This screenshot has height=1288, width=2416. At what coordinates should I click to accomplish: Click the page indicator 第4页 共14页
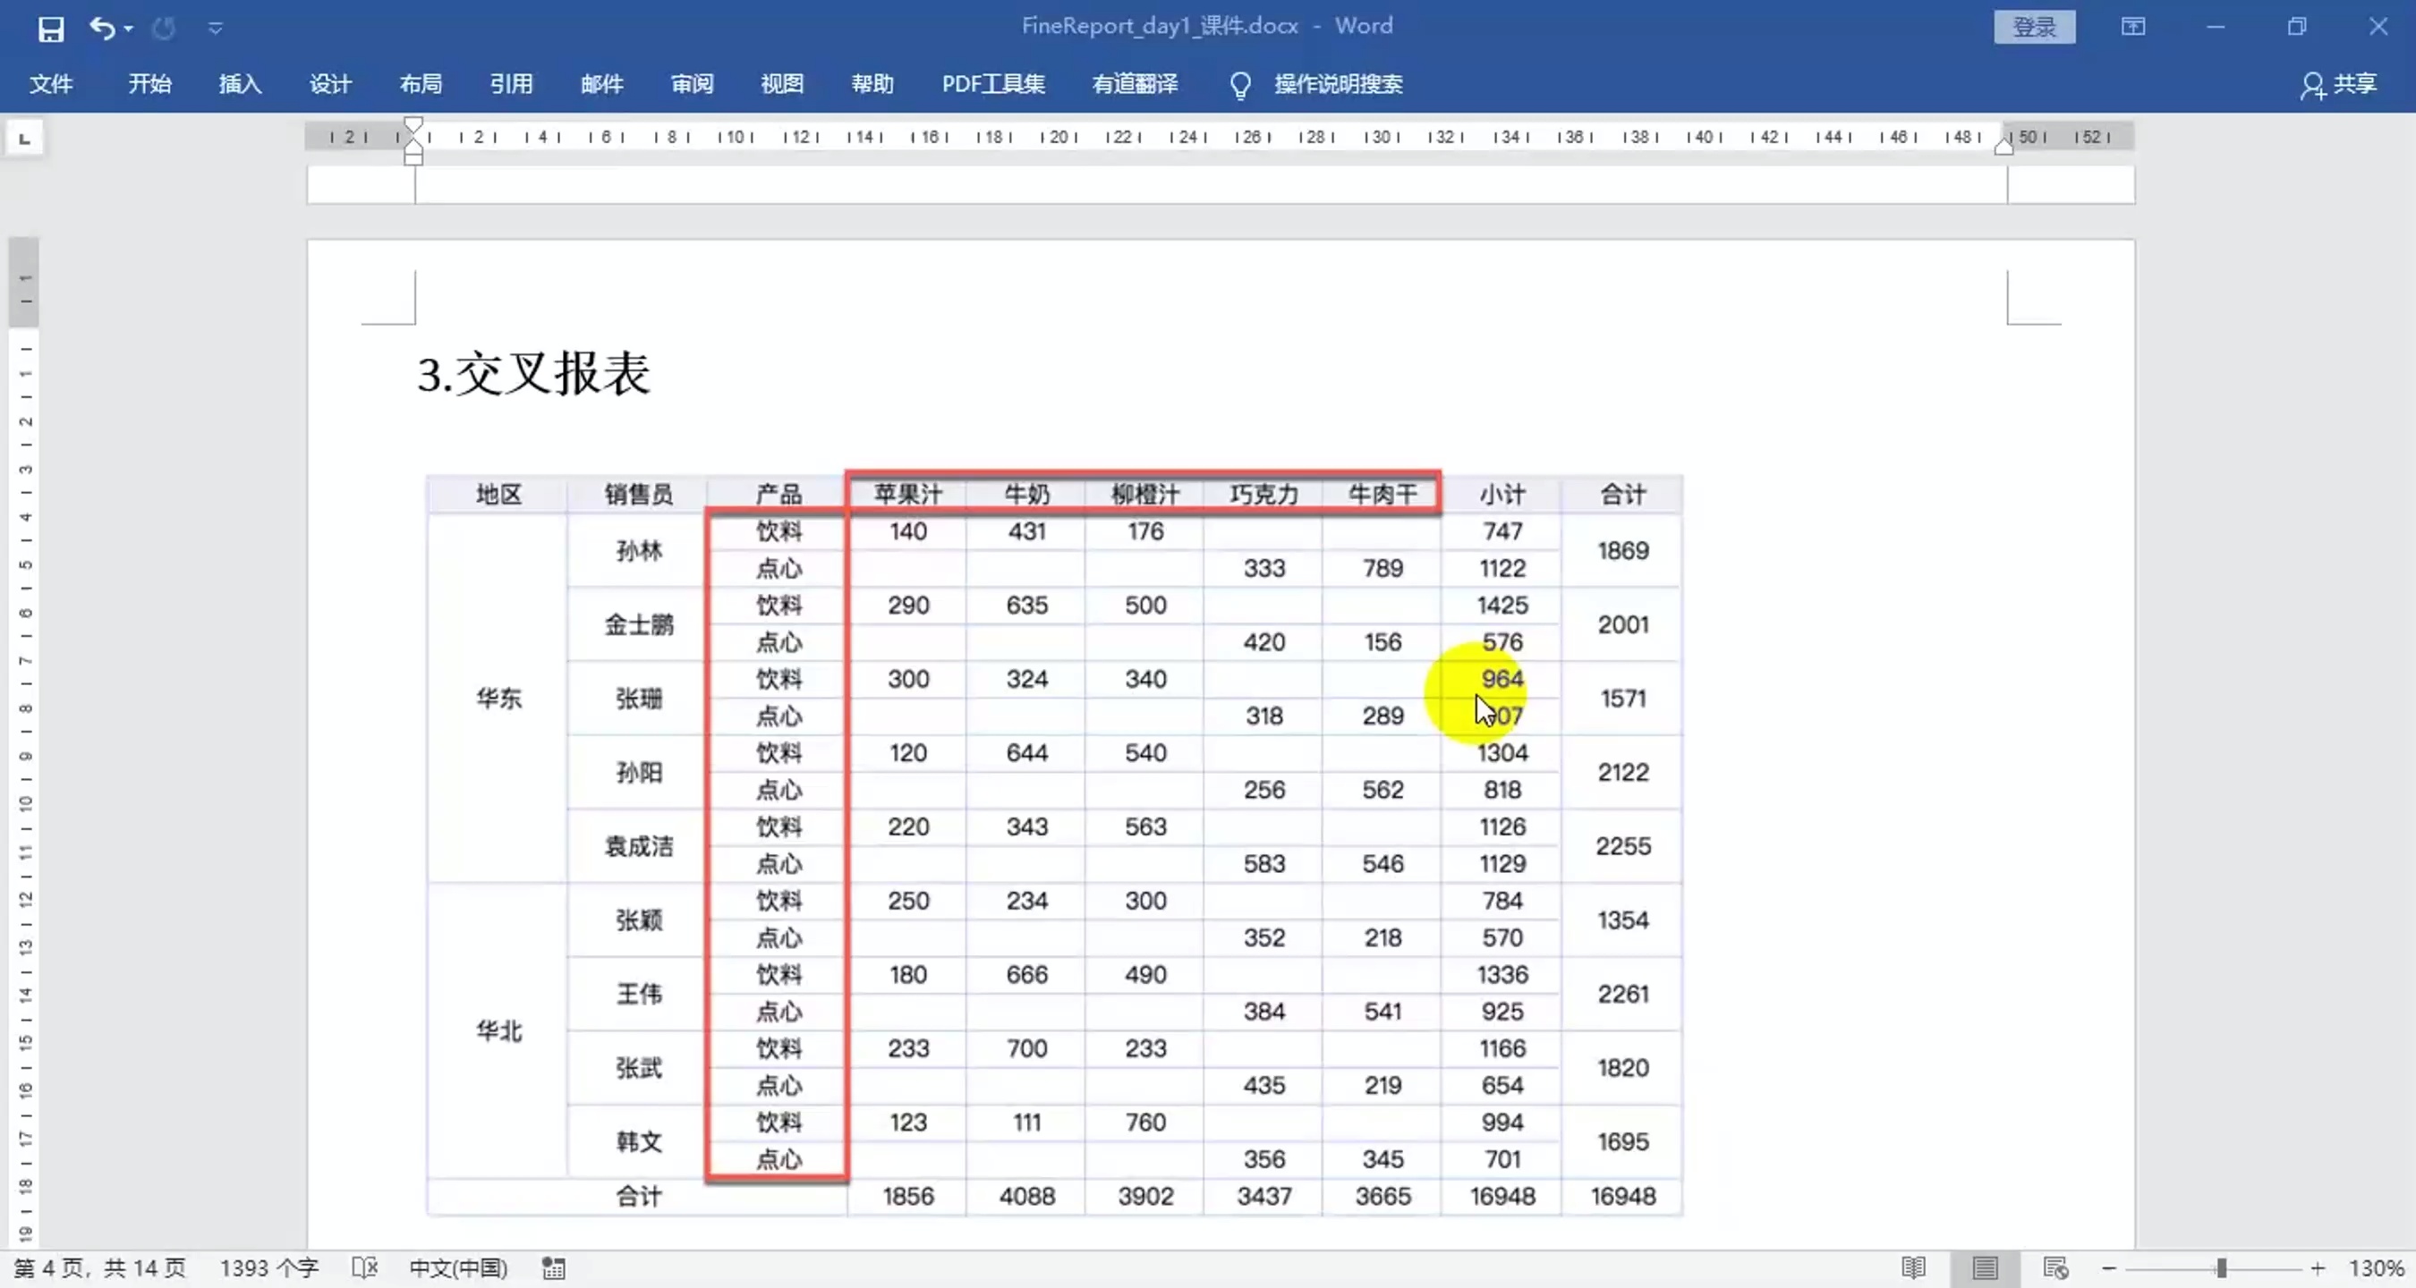(101, 1267)
